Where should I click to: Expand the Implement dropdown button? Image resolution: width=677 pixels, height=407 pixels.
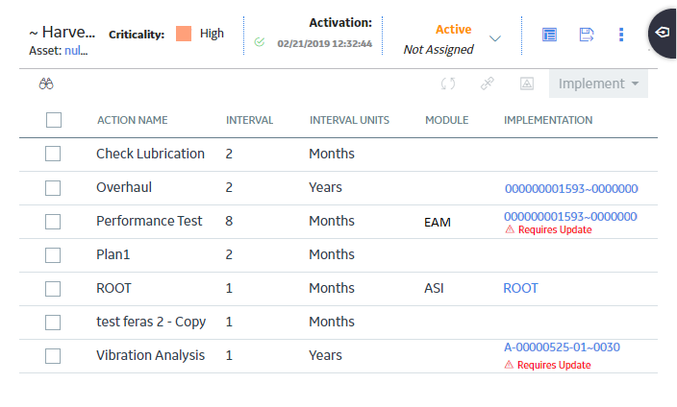598,84
